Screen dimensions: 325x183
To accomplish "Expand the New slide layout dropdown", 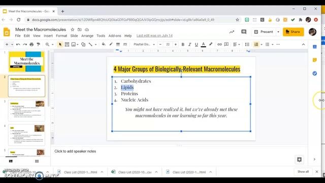I will click(x=12, y=44).
